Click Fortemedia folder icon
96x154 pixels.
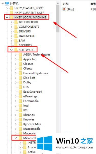click(20, 101)
